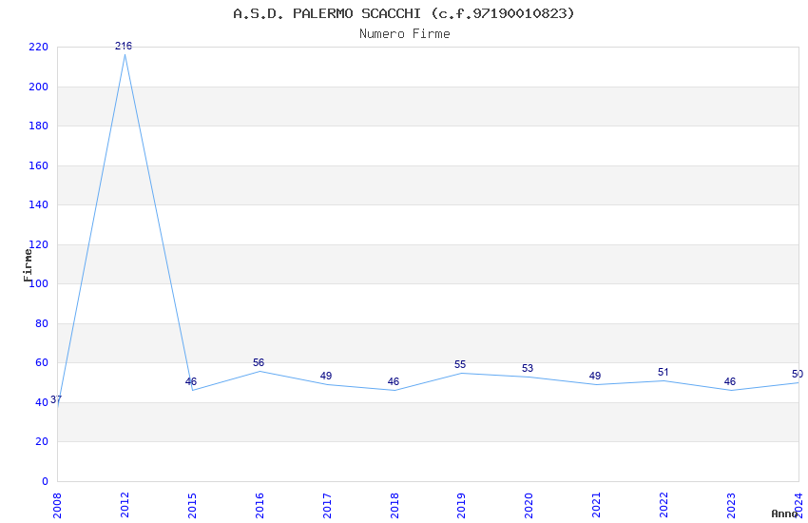Click y-axis tick label 160
This screenshot has height=523, width=808.
click(39, 165)
